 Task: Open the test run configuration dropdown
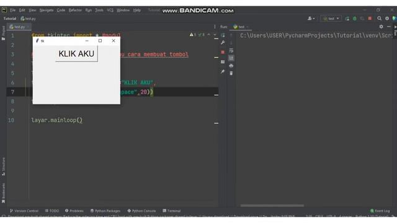coord(331,19)
